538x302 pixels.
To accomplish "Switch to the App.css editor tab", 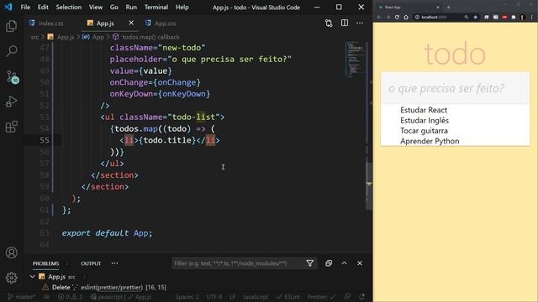I will tap(161, 23).
